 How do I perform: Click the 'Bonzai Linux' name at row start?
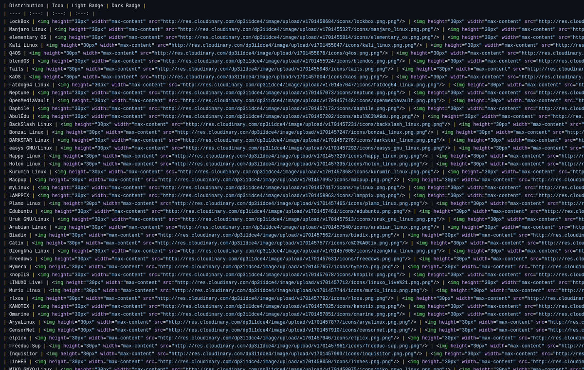26,132
